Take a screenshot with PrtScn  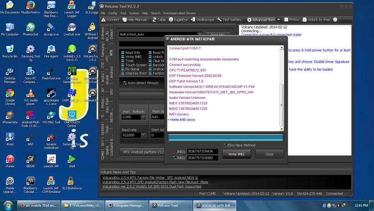291,20
